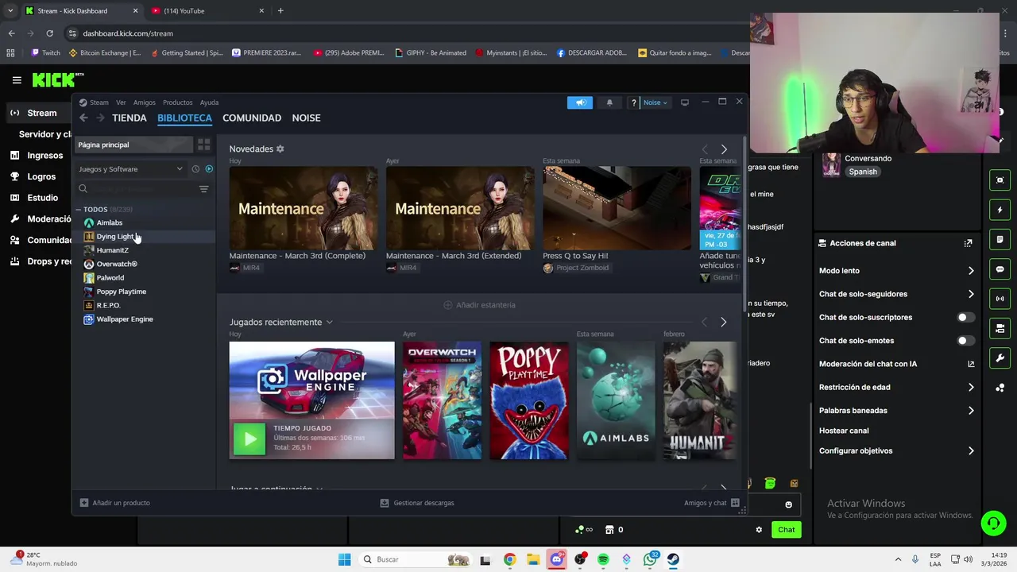1017x572 pixels.
Task: Open the wrench tools widget
Action: (x=1000, y=357)
